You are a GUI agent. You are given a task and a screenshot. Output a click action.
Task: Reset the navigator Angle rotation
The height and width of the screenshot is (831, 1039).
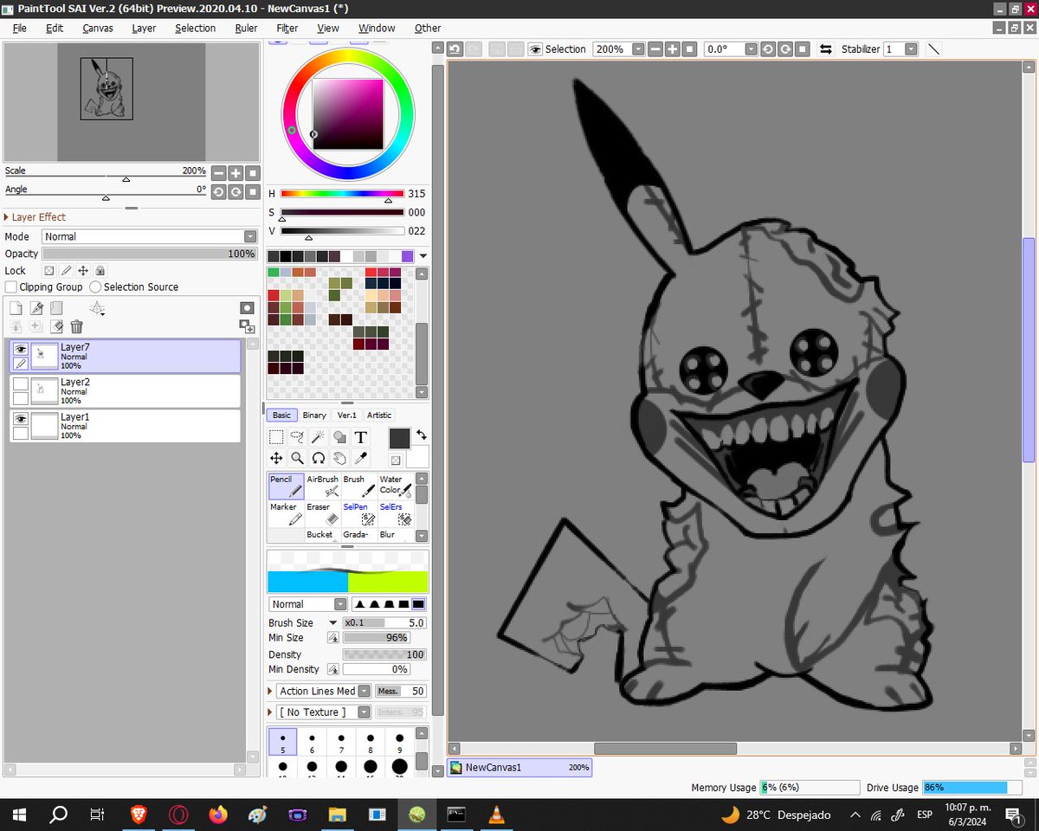[x=252, y=191]
